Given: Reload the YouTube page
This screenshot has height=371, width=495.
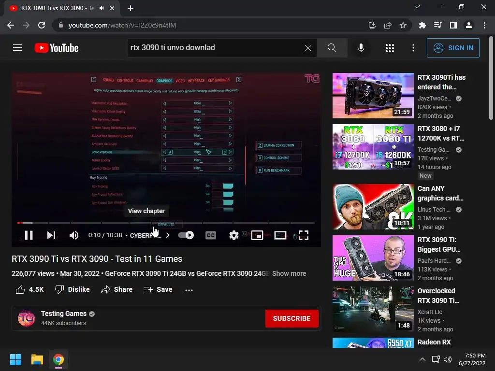Looking at the screenshot, I should [x=42, y=25].
